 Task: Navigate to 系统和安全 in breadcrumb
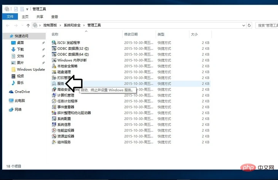72,25
